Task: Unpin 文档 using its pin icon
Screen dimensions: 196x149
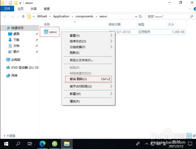Action: click(37, 46)
